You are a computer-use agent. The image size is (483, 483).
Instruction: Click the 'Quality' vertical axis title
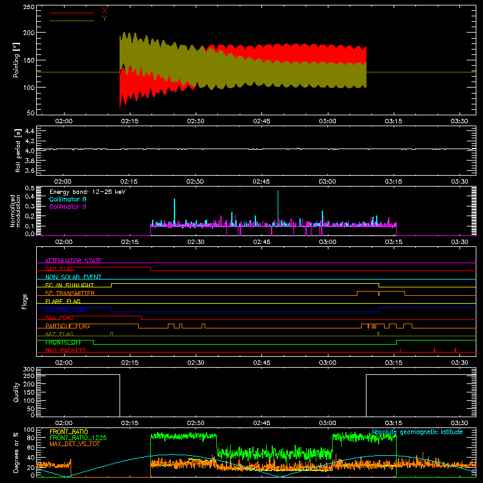click(x=16, y=392)
